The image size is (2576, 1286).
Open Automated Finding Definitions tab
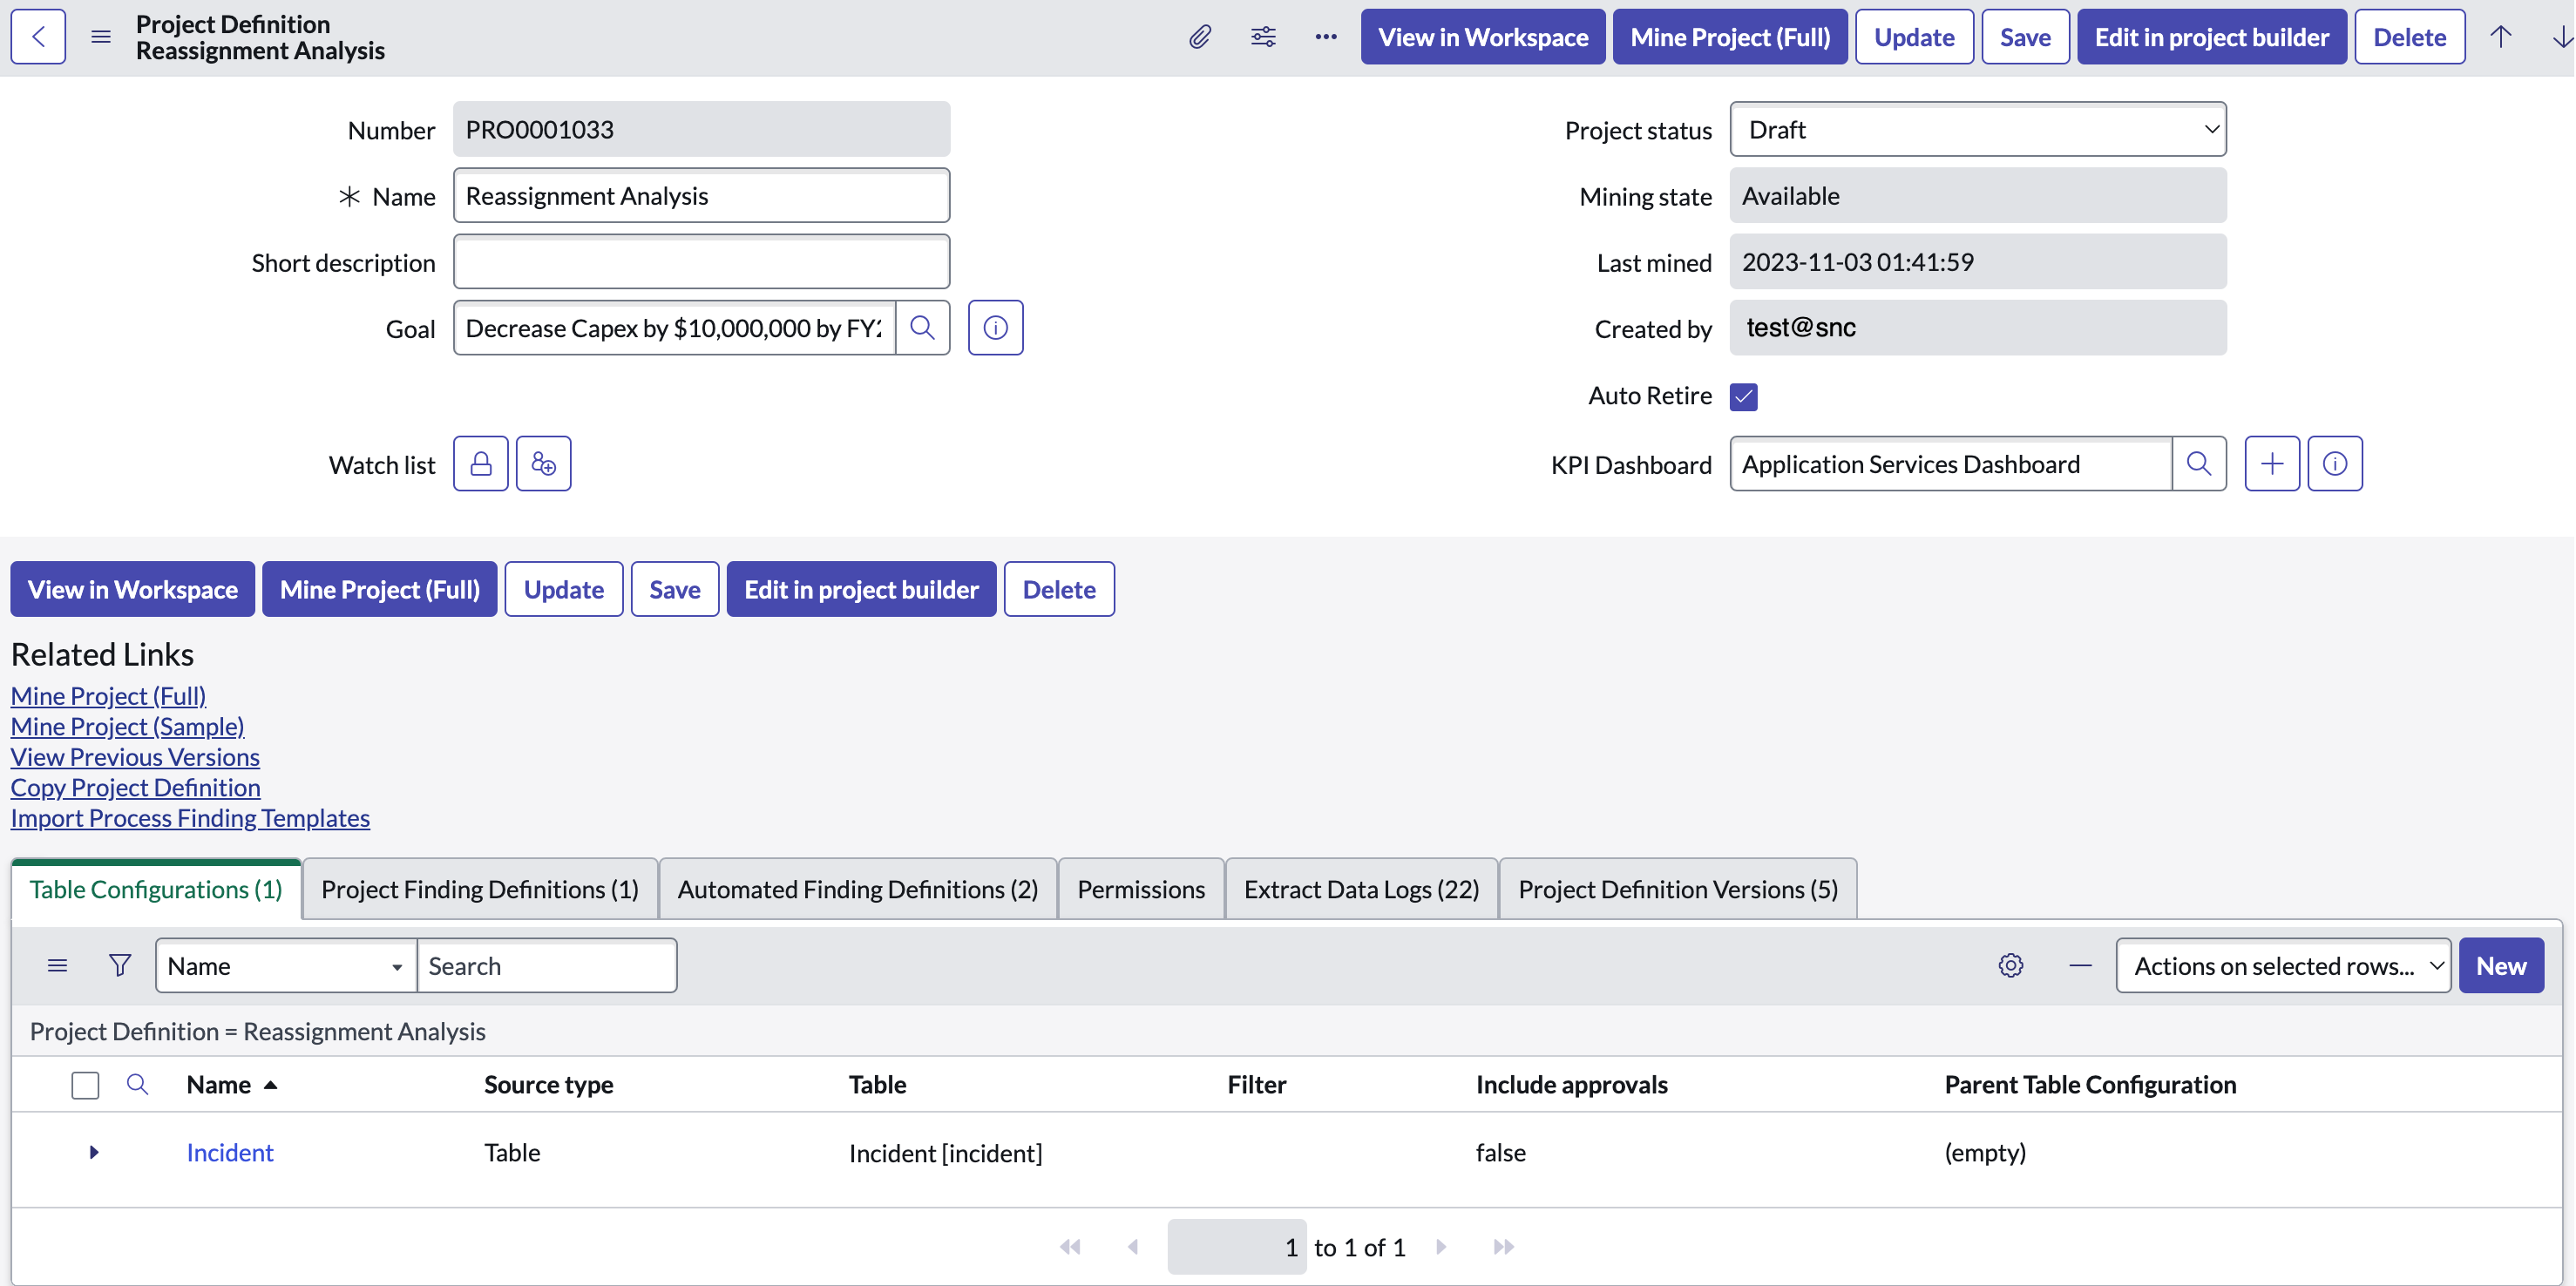click(858, 889)
